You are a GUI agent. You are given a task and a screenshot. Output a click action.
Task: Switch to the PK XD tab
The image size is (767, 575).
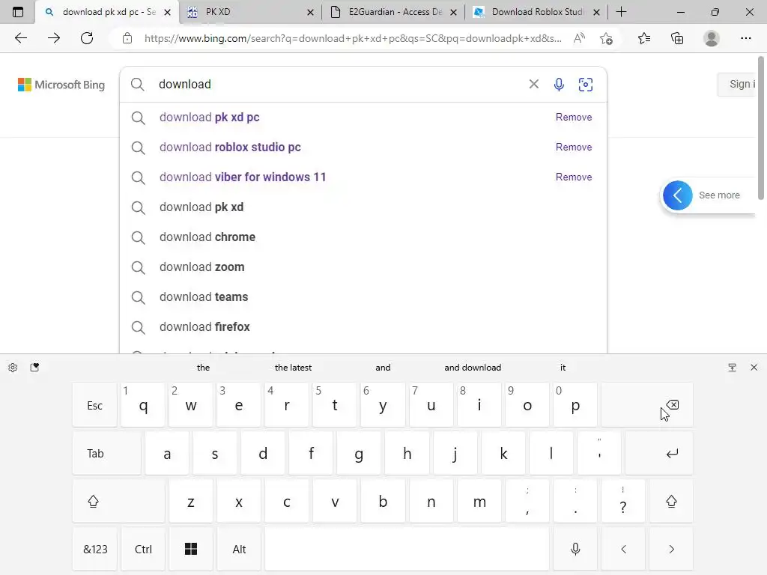pos(250,12)
